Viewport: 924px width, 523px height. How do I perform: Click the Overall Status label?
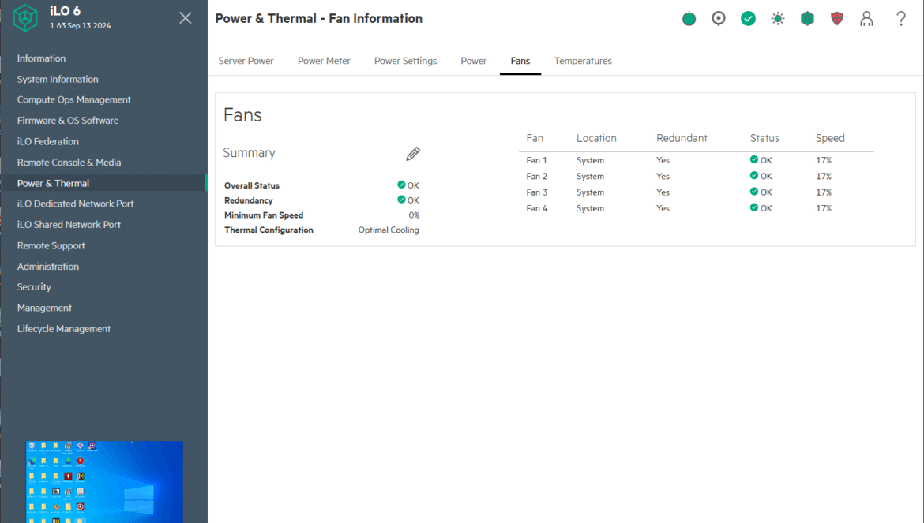(x=252, y=185)
